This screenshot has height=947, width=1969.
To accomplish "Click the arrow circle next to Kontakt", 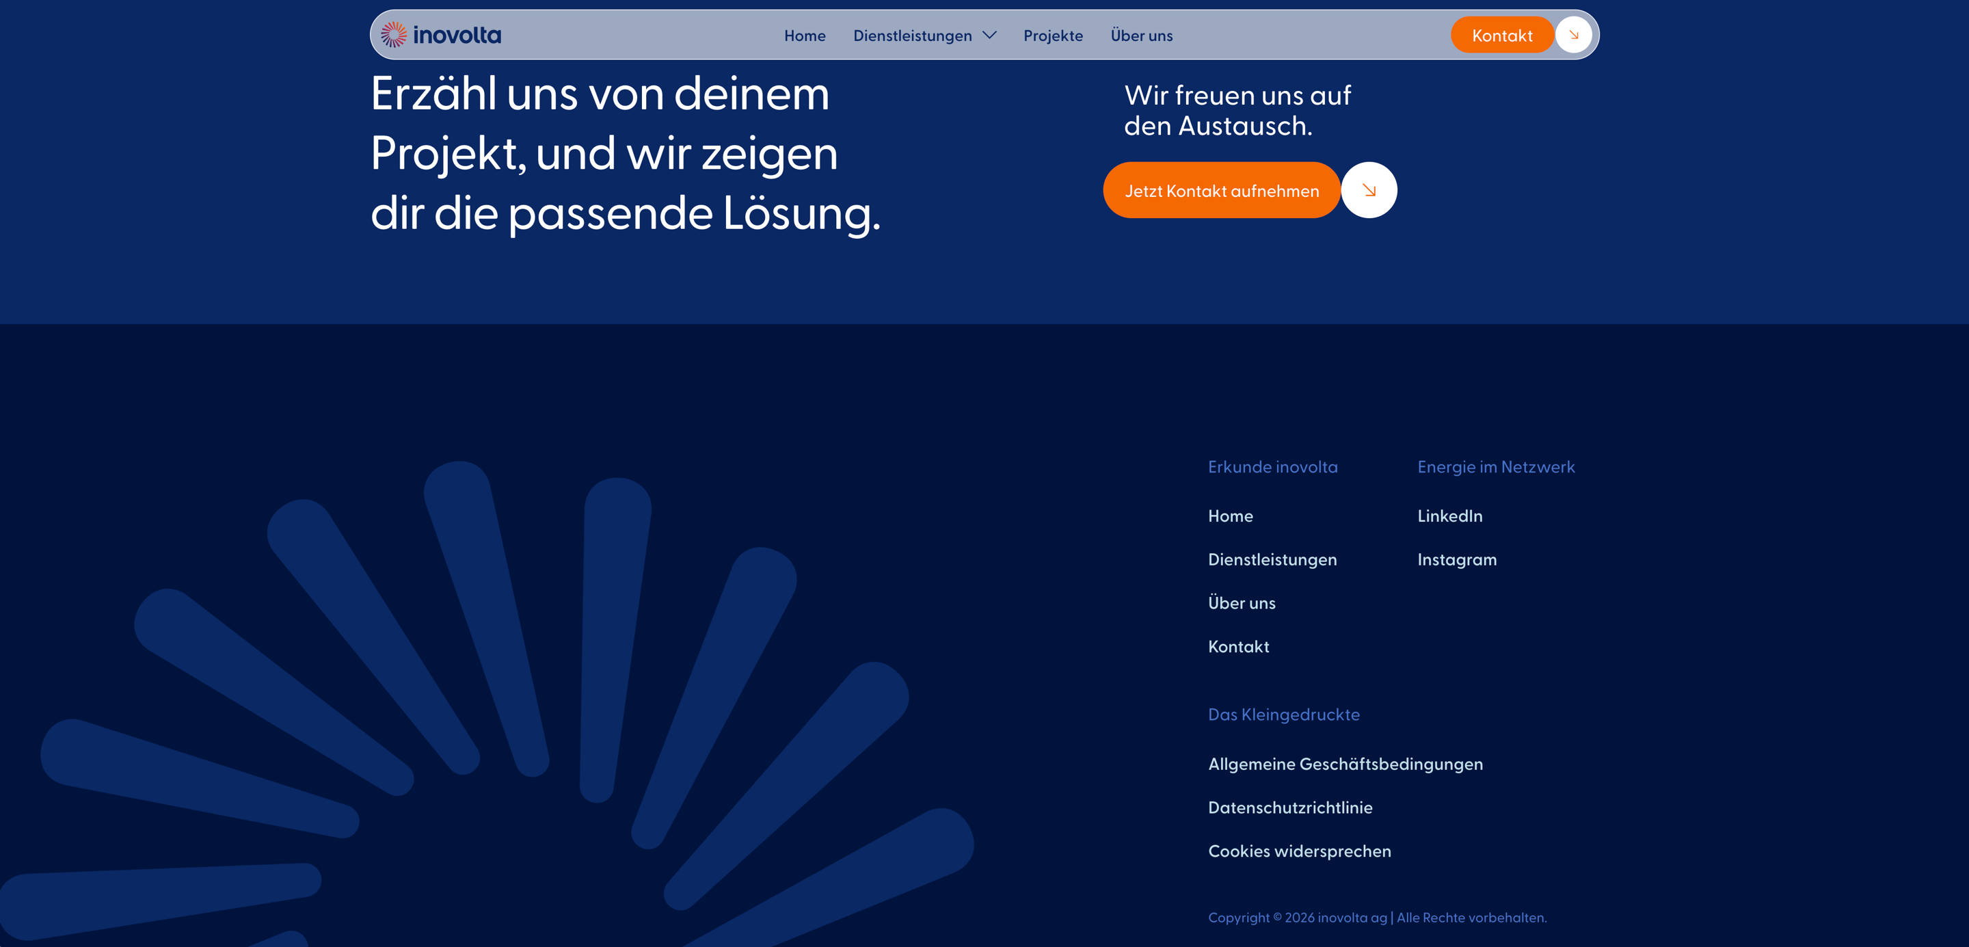I will pos(1573,35).
